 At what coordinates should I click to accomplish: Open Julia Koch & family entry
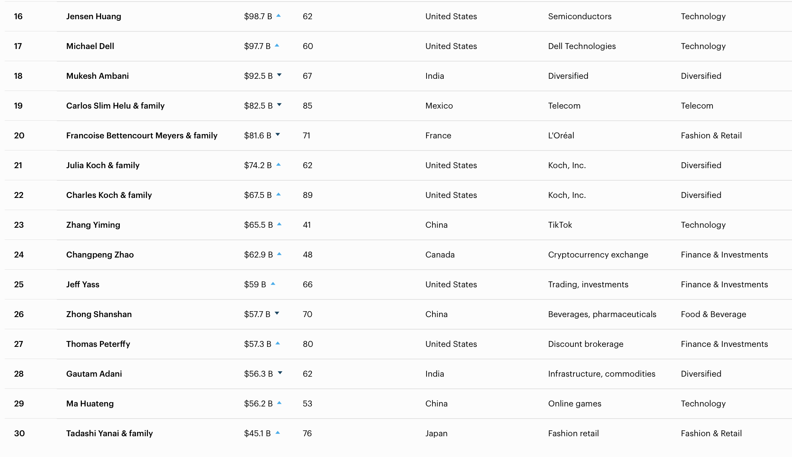click(103, 165)
